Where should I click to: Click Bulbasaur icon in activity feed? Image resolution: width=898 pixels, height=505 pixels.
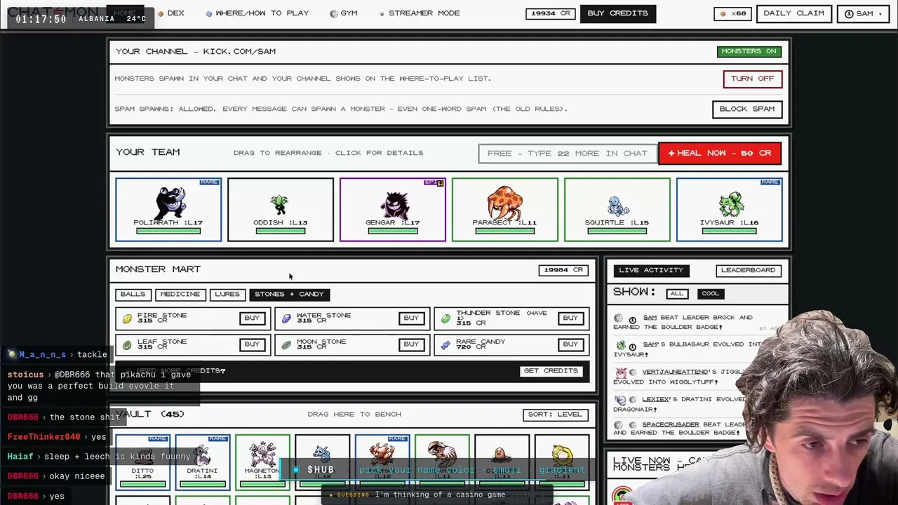tap(619, 345)
